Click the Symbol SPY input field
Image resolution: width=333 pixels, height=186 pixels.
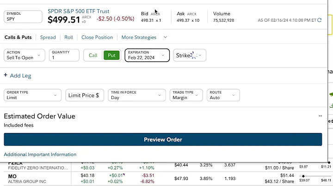pos(23,17)
